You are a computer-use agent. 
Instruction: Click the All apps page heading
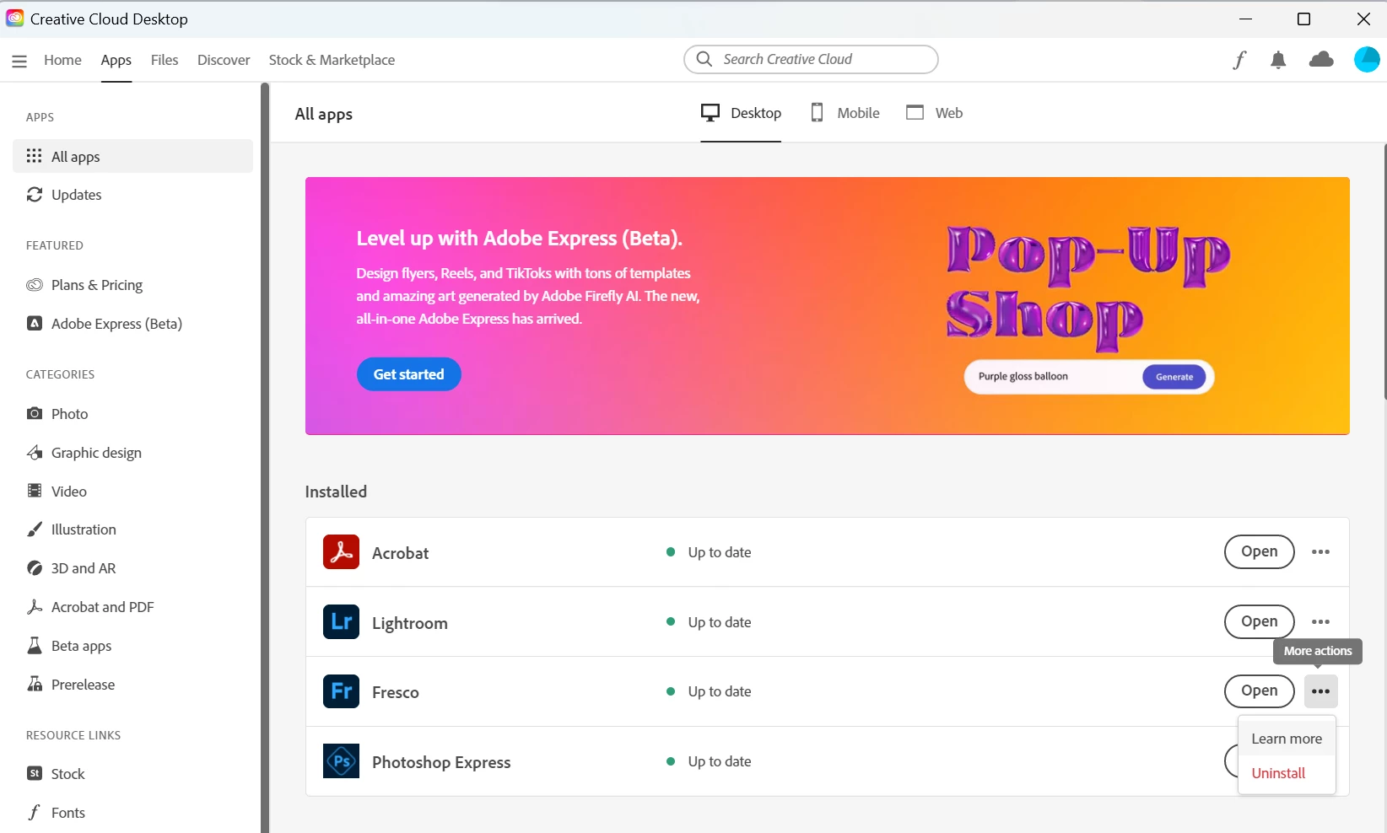click(x=324, y=114)
